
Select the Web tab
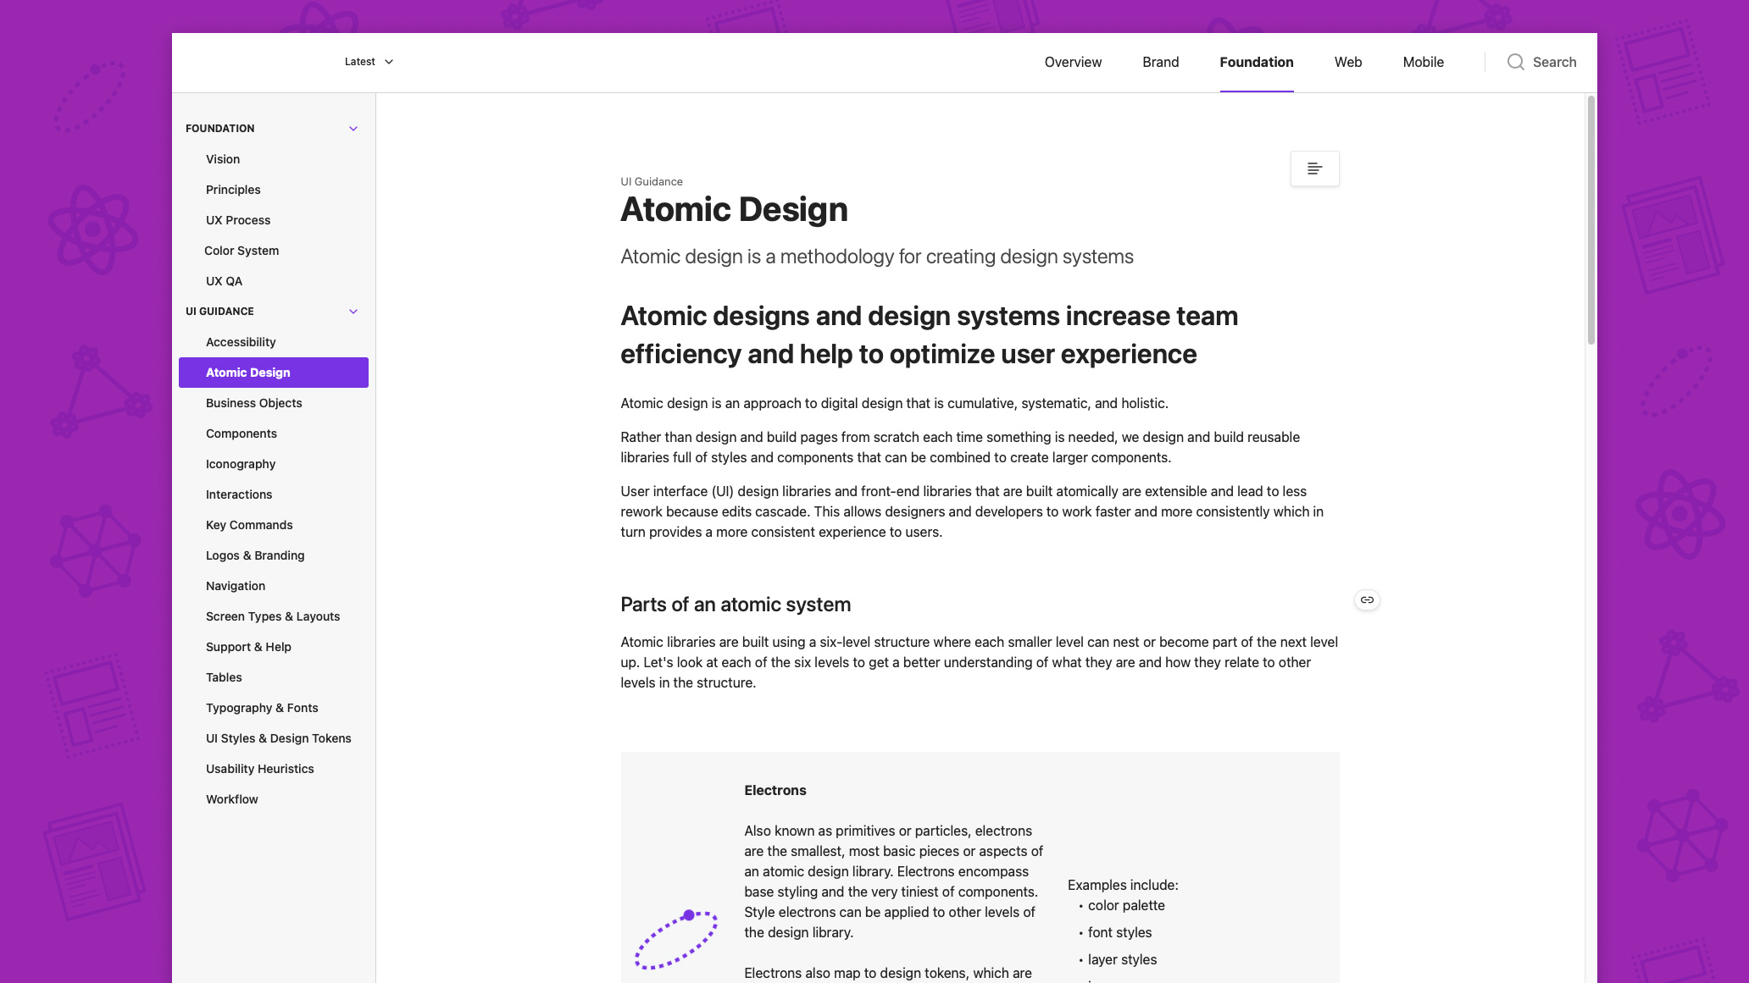click(x=1347, y=62)
